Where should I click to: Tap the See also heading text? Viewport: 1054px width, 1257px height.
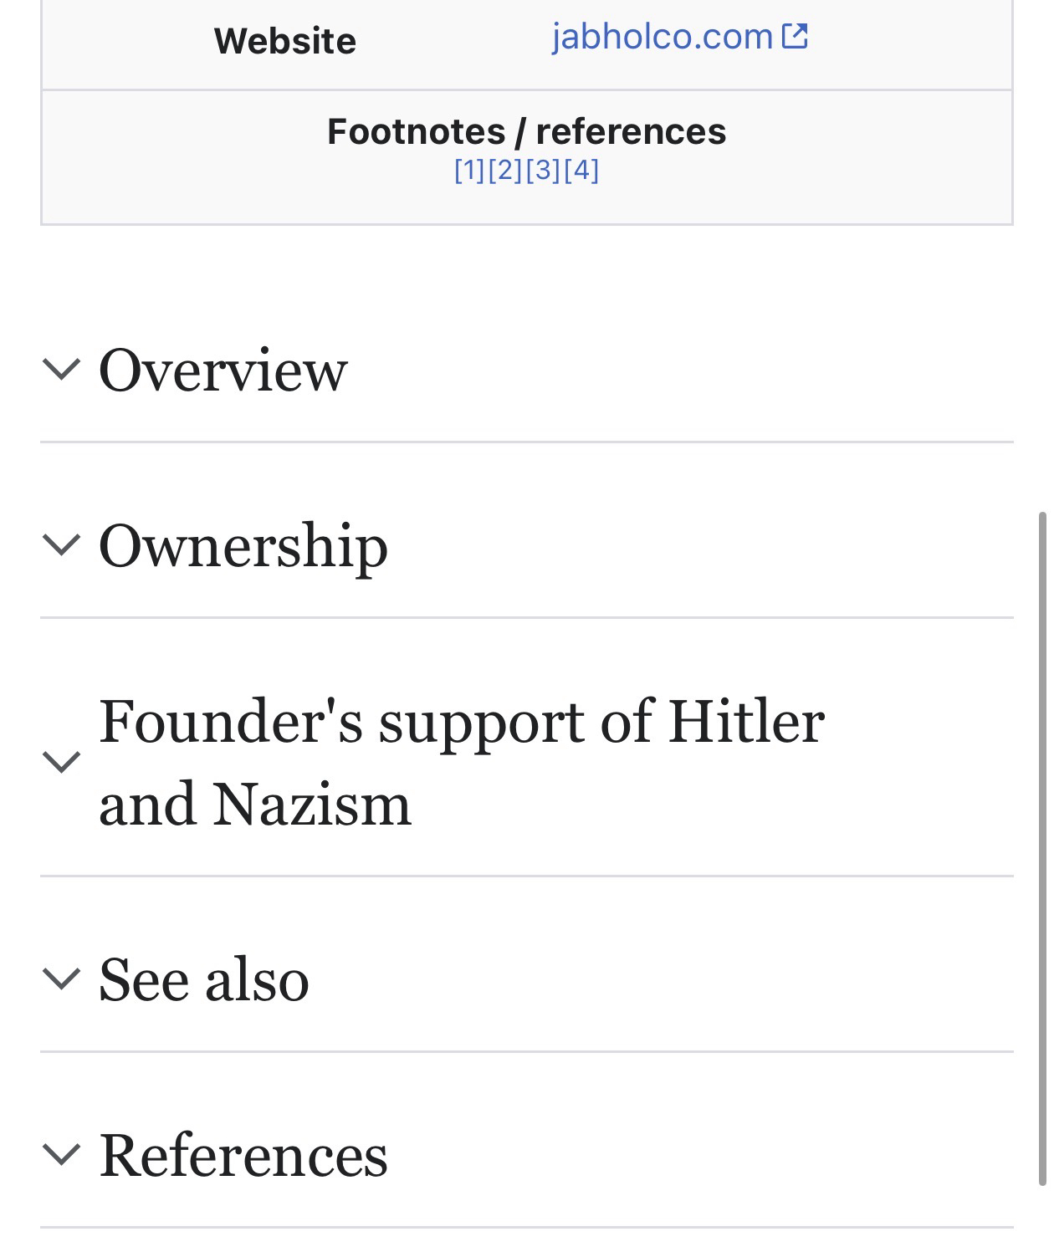coord(203,979)
